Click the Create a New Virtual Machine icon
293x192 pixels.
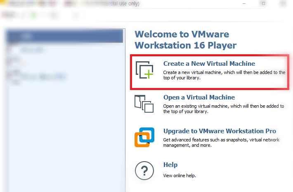pyautogui.click(x=144, y=70)
